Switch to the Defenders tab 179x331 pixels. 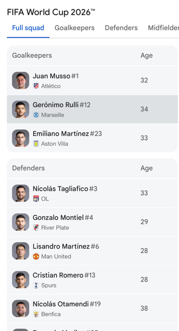pyautogui.click(x=121, y=28)
